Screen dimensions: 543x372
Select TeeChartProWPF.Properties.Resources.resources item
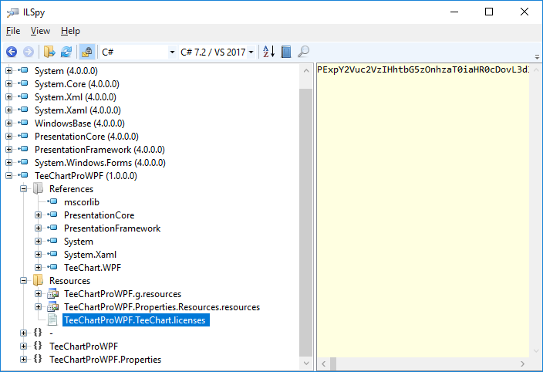[x=162, y=307]
